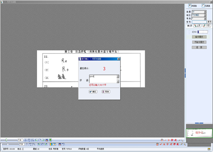Open the answer sheet thumbnail in right panel
The height and width of the screenshot is (152, 213).
click(199, 133)
